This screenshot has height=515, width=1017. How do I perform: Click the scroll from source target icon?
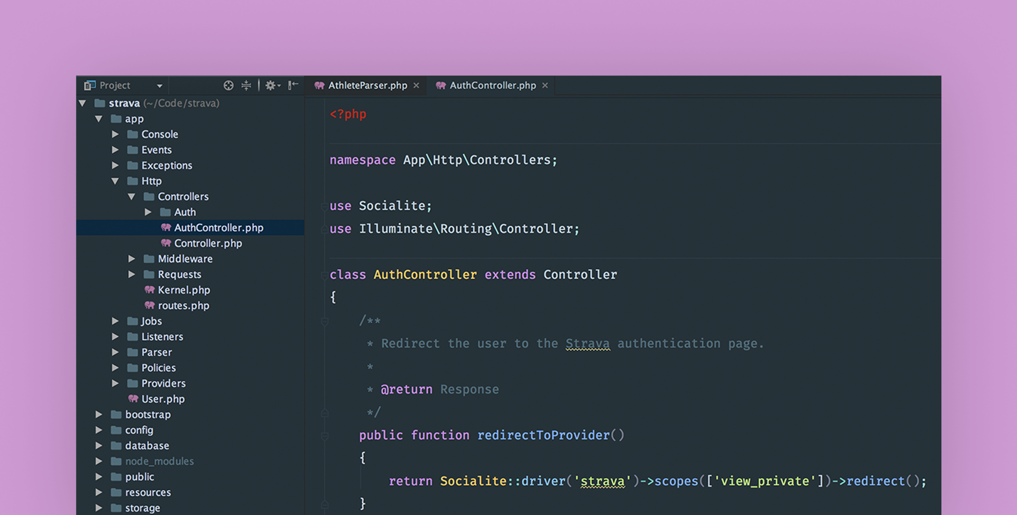point(228,86)
